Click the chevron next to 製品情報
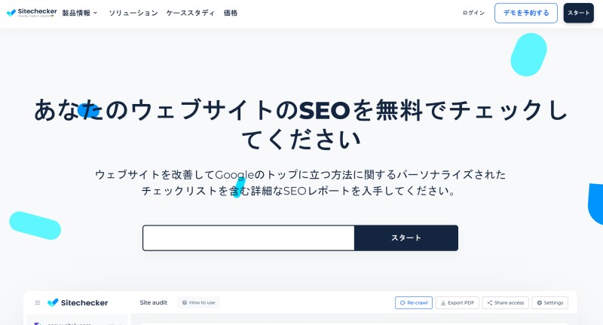The image size is (603, 325). point(96,13)
